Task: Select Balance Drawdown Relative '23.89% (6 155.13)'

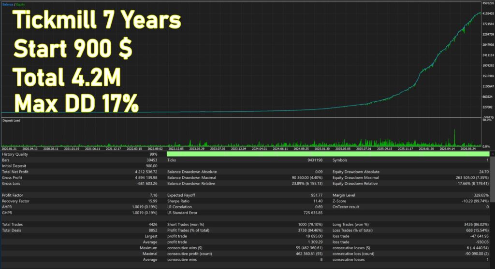Action: point(307,184)
